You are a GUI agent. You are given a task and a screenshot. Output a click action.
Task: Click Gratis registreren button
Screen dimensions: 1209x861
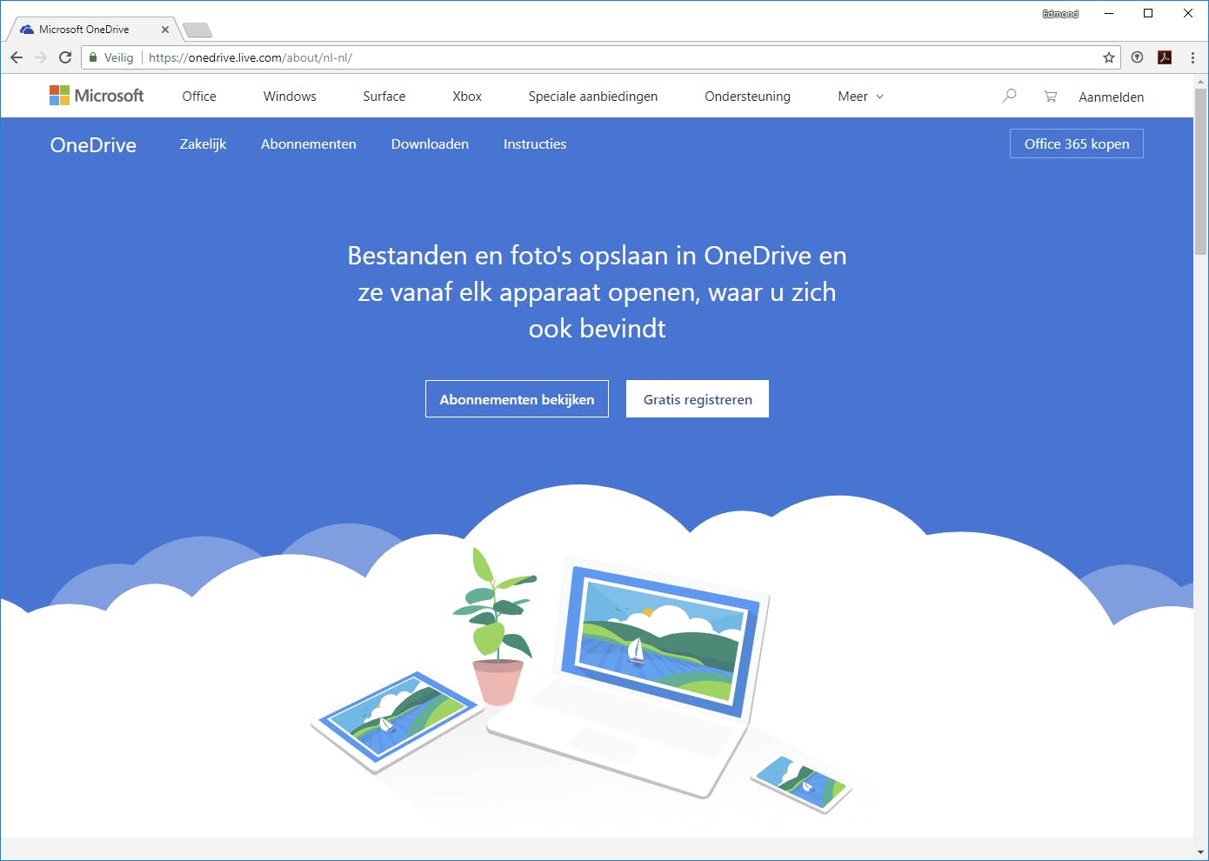698,399
